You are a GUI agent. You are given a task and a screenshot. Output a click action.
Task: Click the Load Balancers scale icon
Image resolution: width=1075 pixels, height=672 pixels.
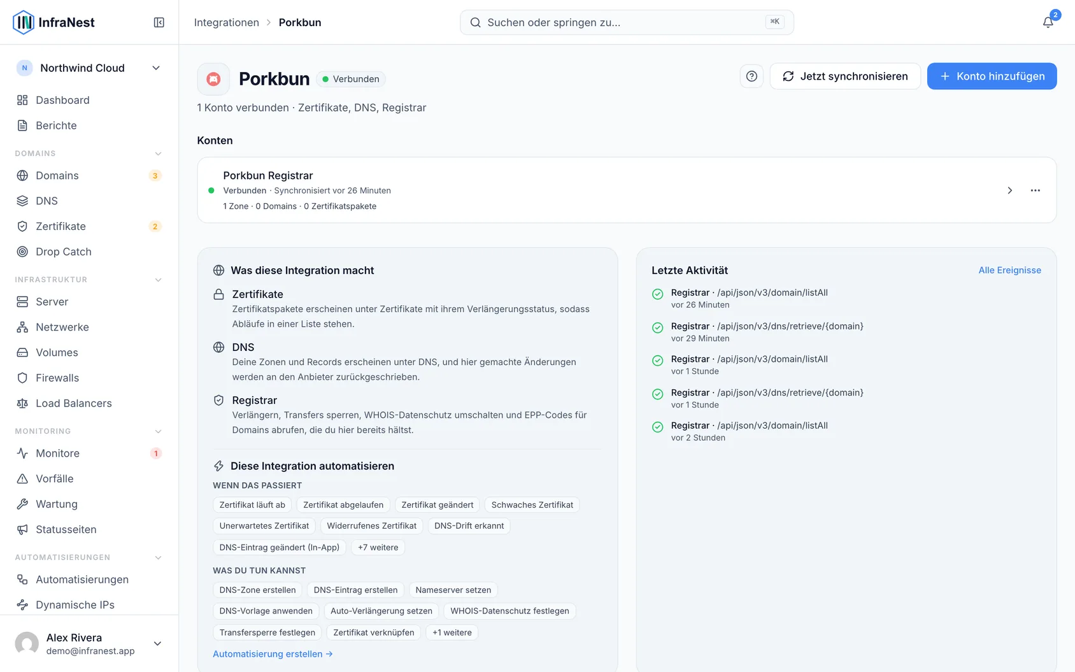point(22,403)
